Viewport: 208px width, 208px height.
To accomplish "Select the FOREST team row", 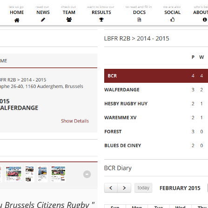I will pyautogui.click(x=156, y=132).
